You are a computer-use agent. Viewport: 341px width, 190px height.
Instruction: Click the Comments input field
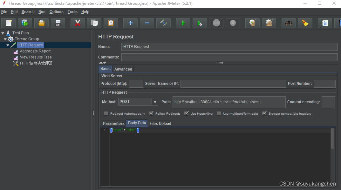229,57
